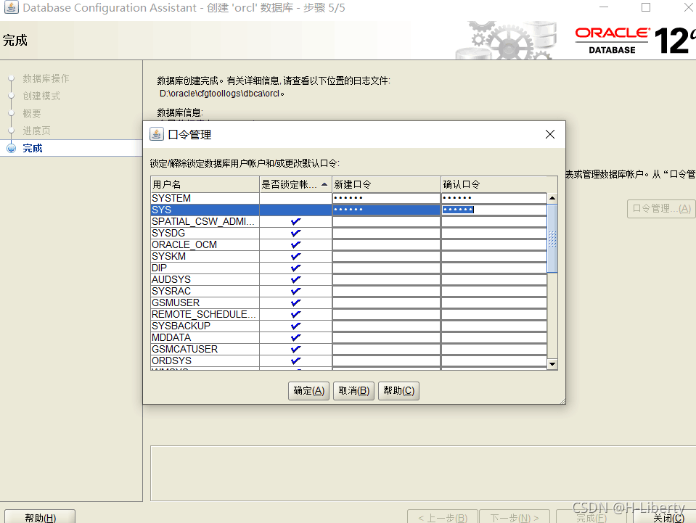The image size is (696, 523).
Task: Select 数据库操作 step in sidebar
Action: coord(46,78)
